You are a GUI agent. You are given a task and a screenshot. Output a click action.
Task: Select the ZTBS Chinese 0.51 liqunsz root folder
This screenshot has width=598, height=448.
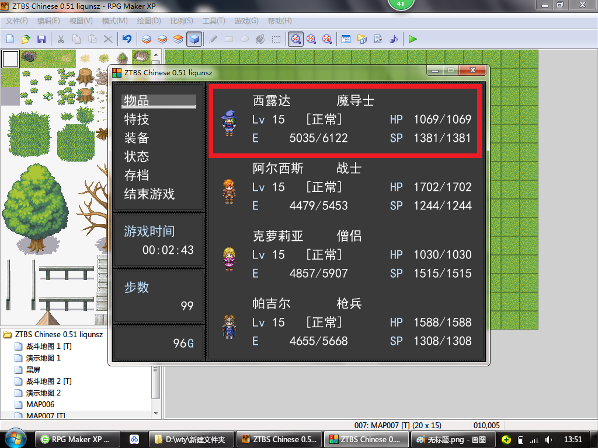(59, 334)
